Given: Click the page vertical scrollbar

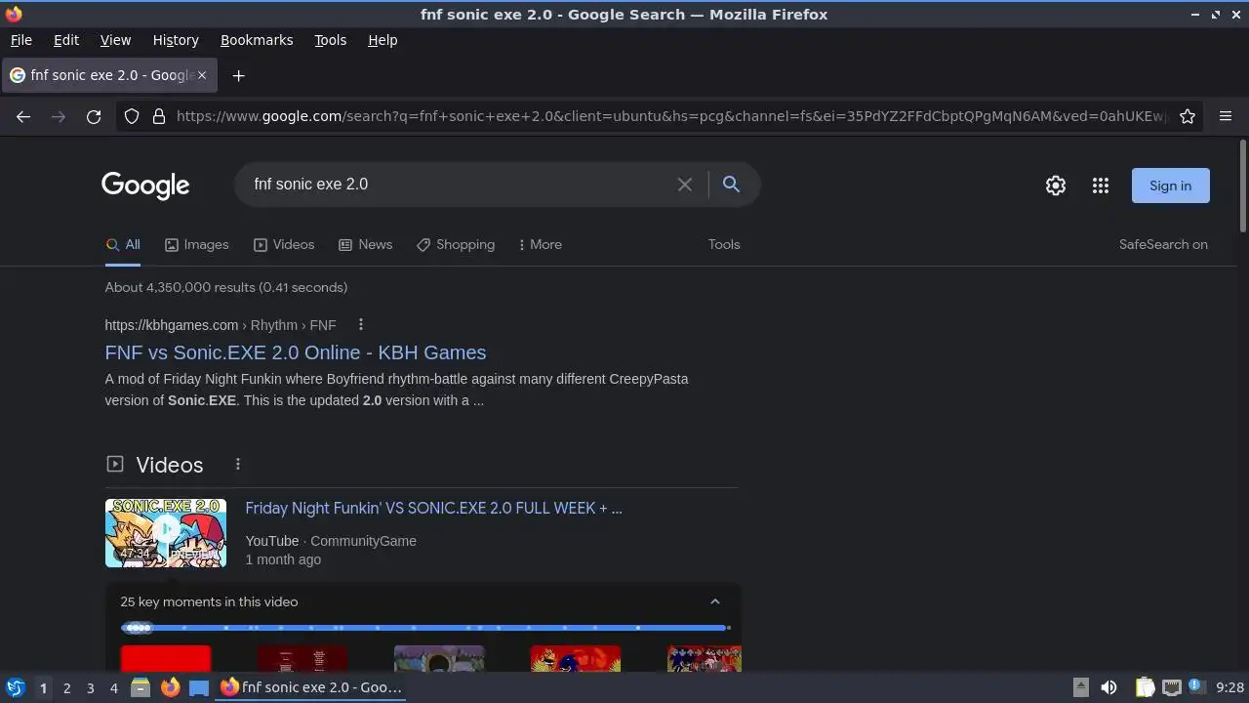Looking at the screenshot, I should pyautogui.click(x=1243, y=186).
